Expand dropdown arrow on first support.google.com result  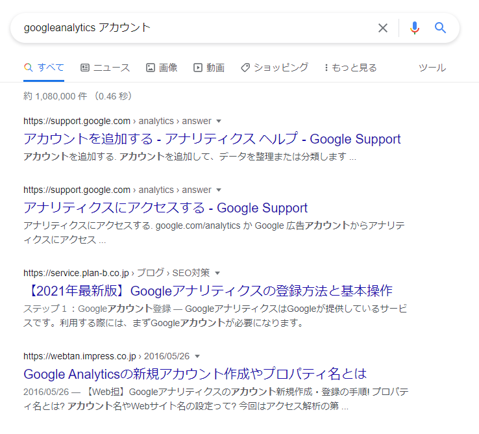(219, 121)
